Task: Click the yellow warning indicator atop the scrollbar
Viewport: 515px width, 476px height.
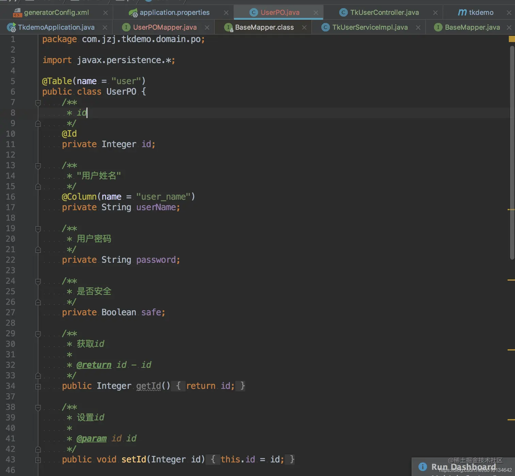Action: (512, 39)
